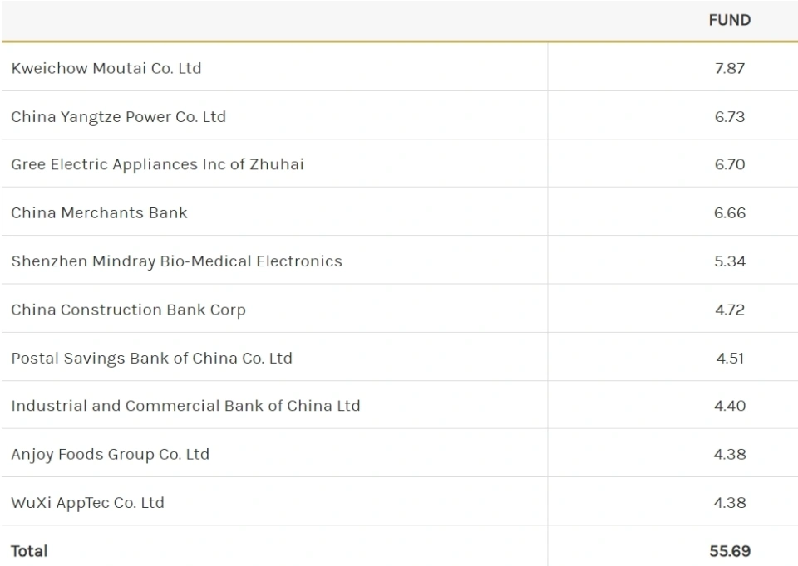This screenshot has height=566, width=798.
Task: Select the 4.72 fund weight value
Action: pos(730,310)
